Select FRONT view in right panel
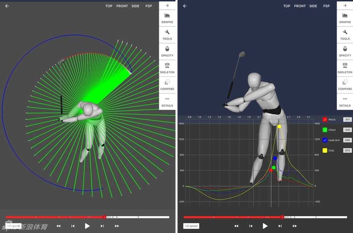The width and height of the screenshot is (353, 233). tap(300, 6)
